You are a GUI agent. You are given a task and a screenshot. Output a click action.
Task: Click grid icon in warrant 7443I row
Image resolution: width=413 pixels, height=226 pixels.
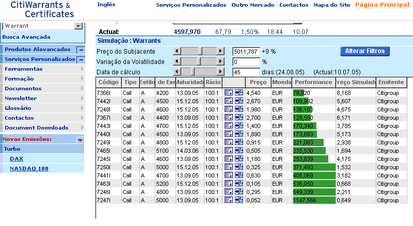tap(239, 126)
